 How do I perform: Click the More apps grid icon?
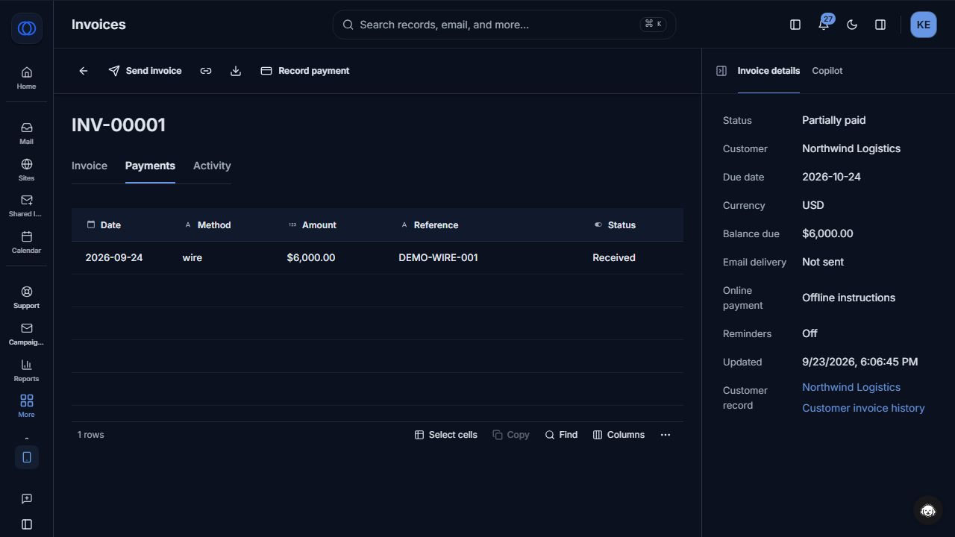(x=26, y=406)
